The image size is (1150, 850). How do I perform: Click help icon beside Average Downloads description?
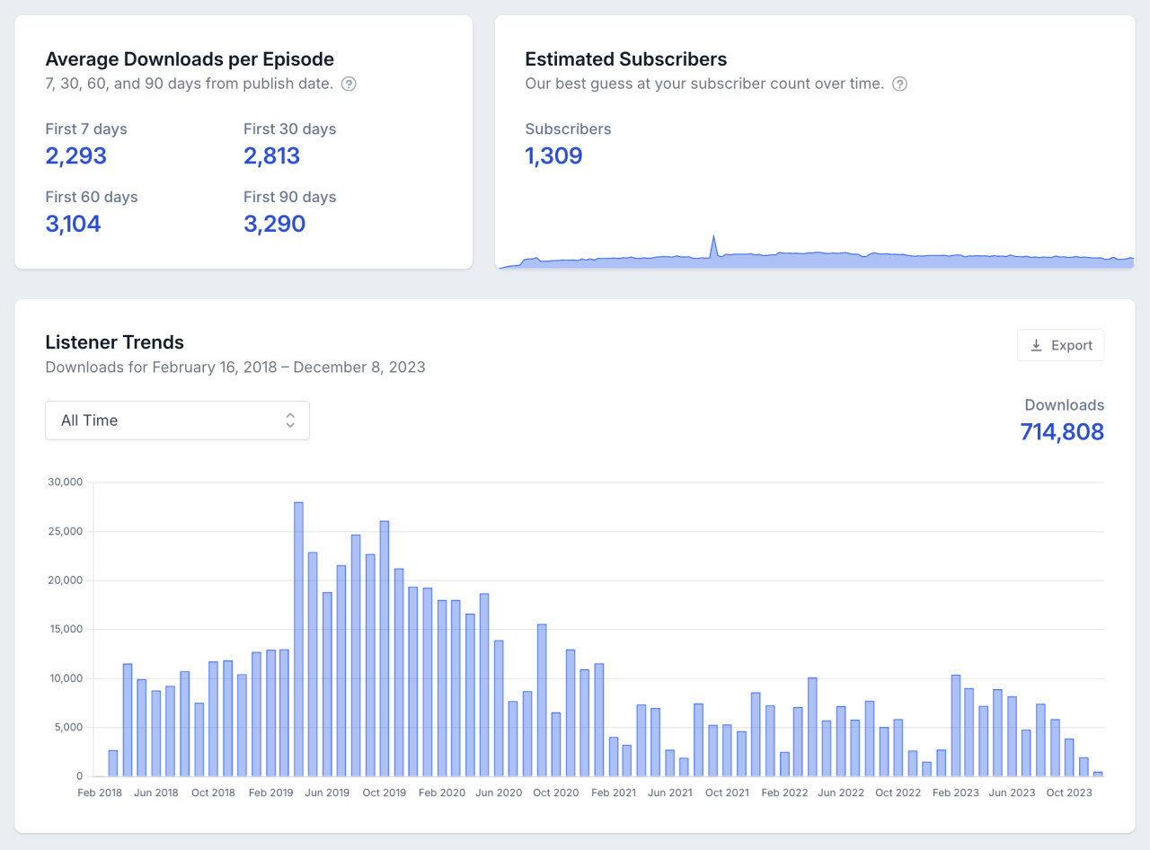[x=349, y=84]
